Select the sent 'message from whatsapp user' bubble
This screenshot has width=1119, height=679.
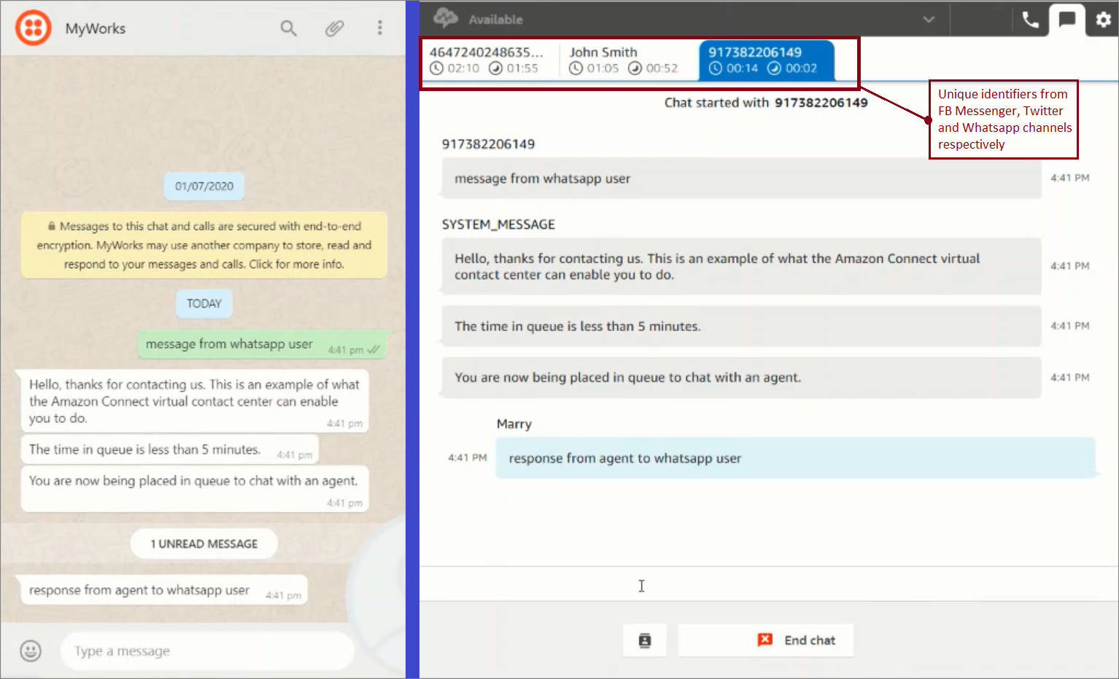click(x=262, y=345)
